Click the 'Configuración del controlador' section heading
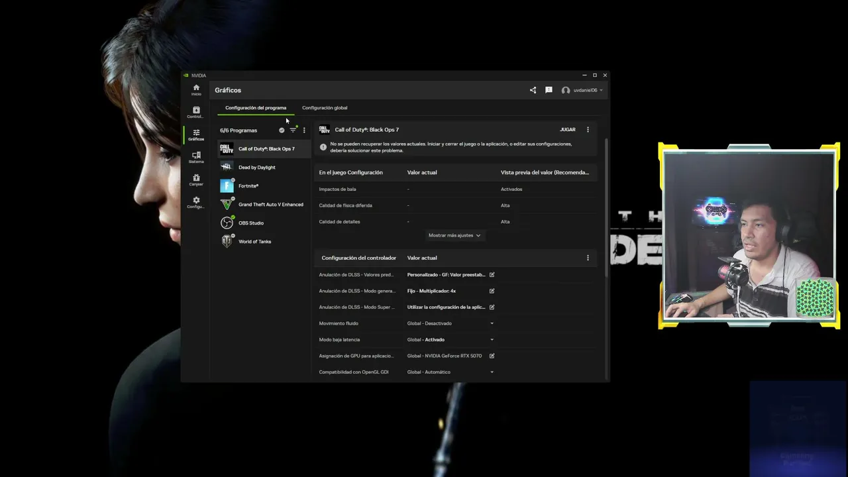The width and height of the screenshot is (848, 477). (359, 258)
